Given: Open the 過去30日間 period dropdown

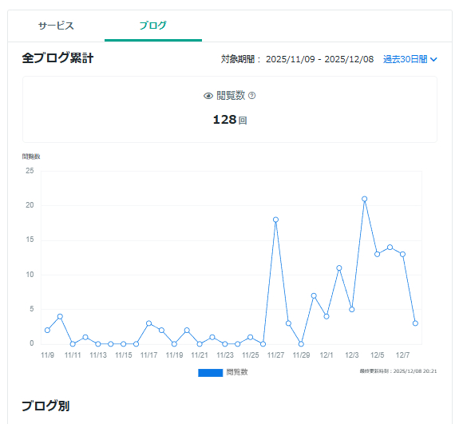Looking at the screenshot, I should [x=410, y=59].
